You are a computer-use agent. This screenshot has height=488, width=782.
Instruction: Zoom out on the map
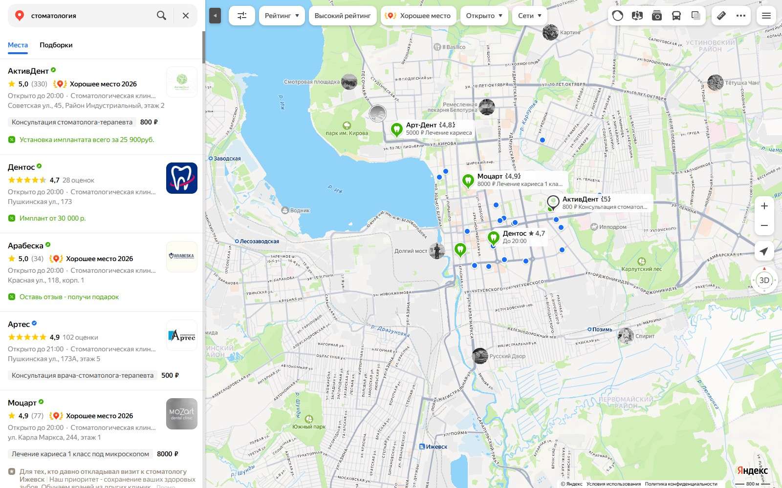764,225
